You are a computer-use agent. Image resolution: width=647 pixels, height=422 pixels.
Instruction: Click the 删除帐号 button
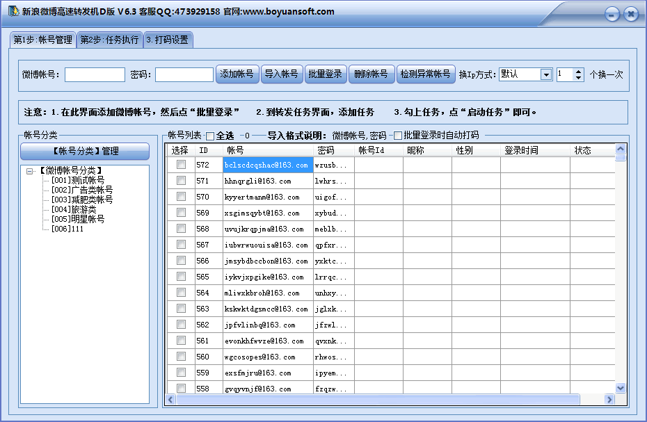pos(372,74)
